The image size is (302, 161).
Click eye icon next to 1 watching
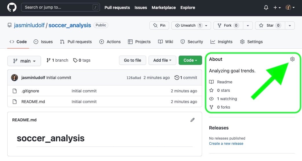tap(211, 99)
